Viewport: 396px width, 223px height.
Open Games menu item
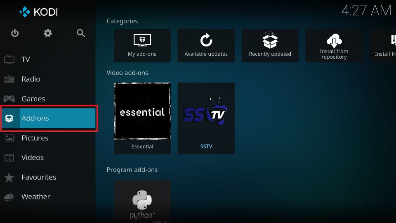point(48,99)
